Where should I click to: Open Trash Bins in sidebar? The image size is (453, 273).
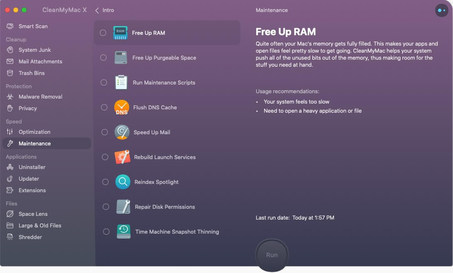(32, 73)
